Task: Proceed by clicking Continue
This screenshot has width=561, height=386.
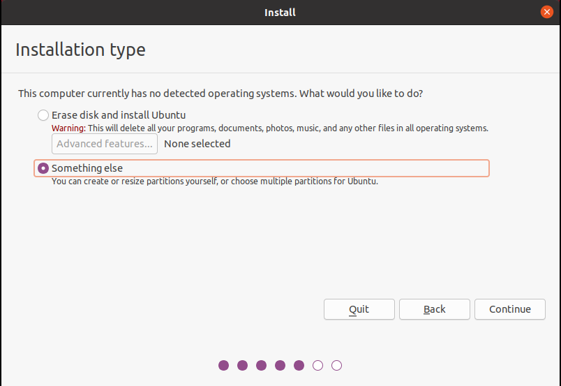Action: point(510,309)
